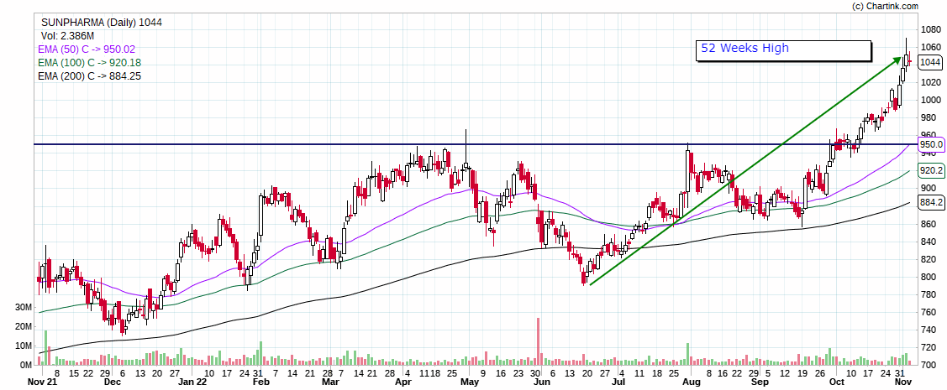Click the EMA (100) C legend entry

point(89,63)
